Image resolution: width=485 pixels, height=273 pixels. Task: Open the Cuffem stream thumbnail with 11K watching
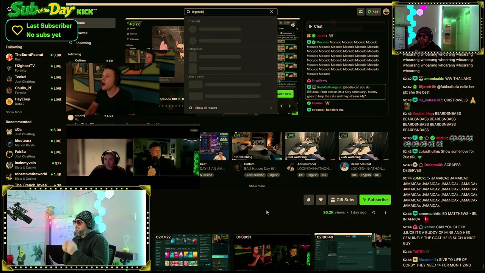click(x=257, y=146)
